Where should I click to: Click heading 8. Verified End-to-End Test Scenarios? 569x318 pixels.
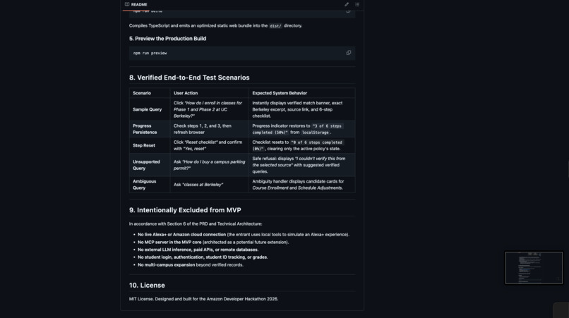(x=189, y=78)
